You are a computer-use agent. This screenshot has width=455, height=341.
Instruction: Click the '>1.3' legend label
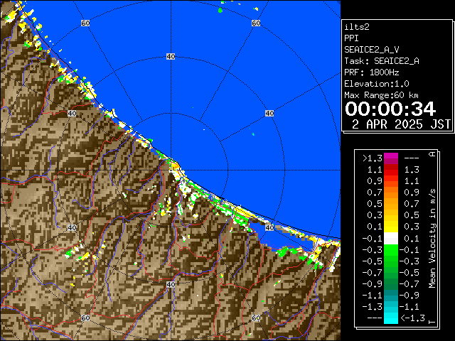tap(373, 158)
